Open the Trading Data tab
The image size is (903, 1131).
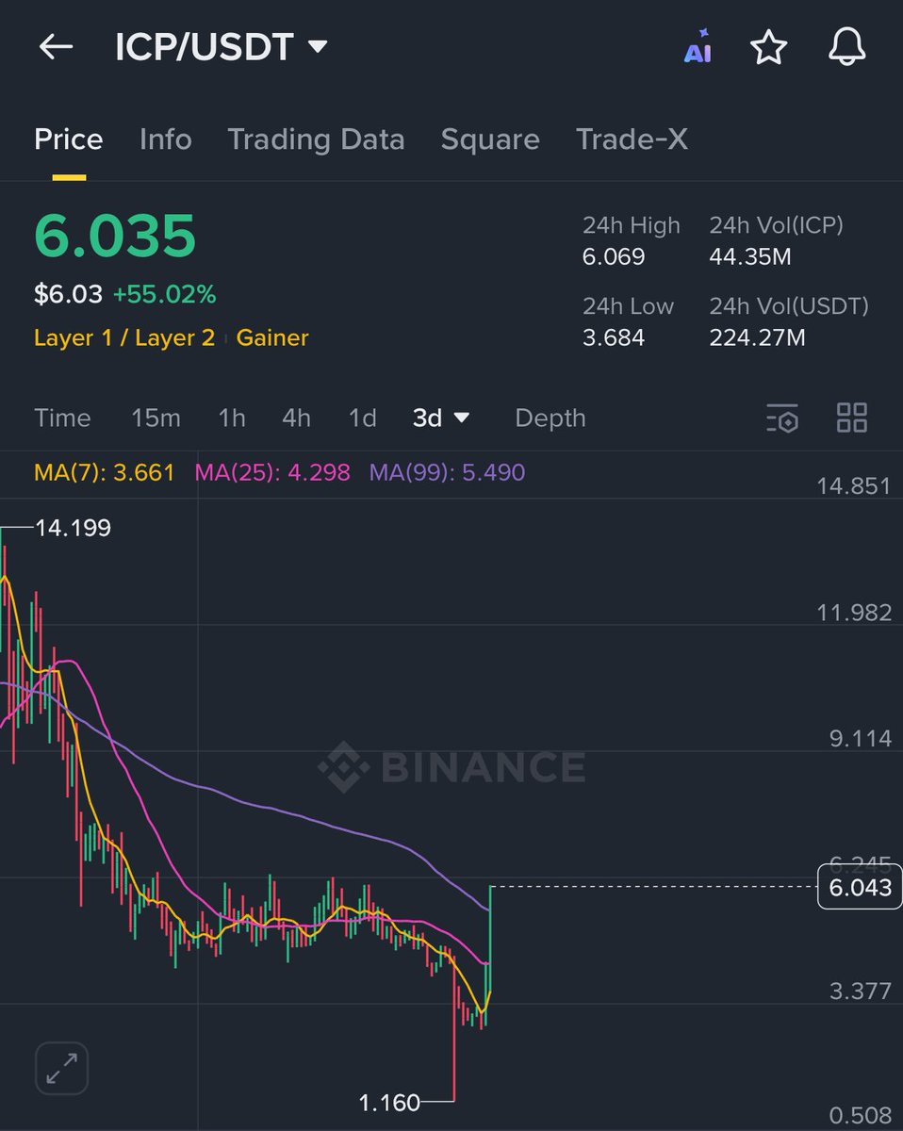(x=316, y=139)
